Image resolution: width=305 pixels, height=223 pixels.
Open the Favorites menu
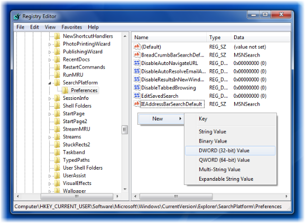(x=71, y=27)
